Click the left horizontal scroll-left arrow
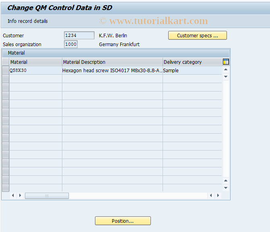 [x=13, y=195]
